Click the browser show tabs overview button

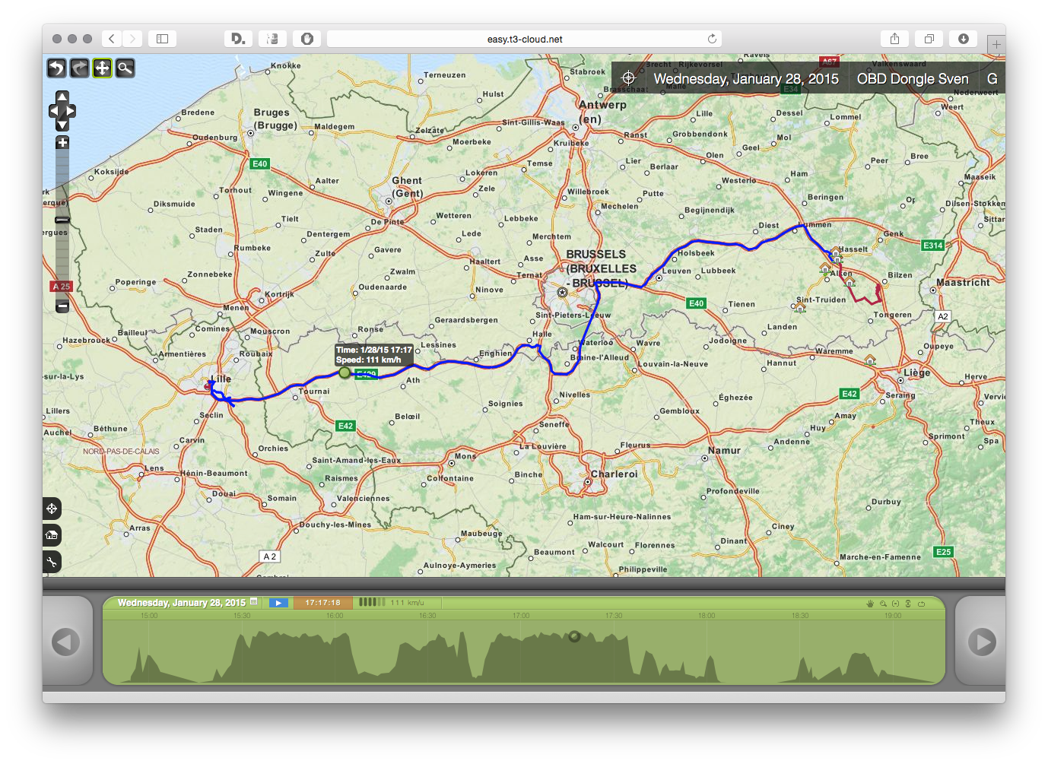click(x=929, y=39)
